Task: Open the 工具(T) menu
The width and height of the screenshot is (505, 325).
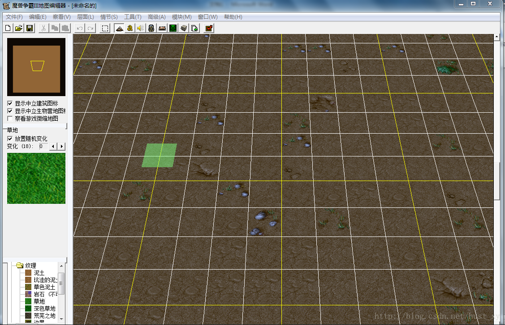Action: point(133,17)
